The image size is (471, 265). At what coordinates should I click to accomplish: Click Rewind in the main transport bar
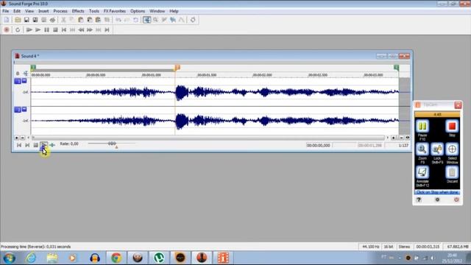pos(81,29)
